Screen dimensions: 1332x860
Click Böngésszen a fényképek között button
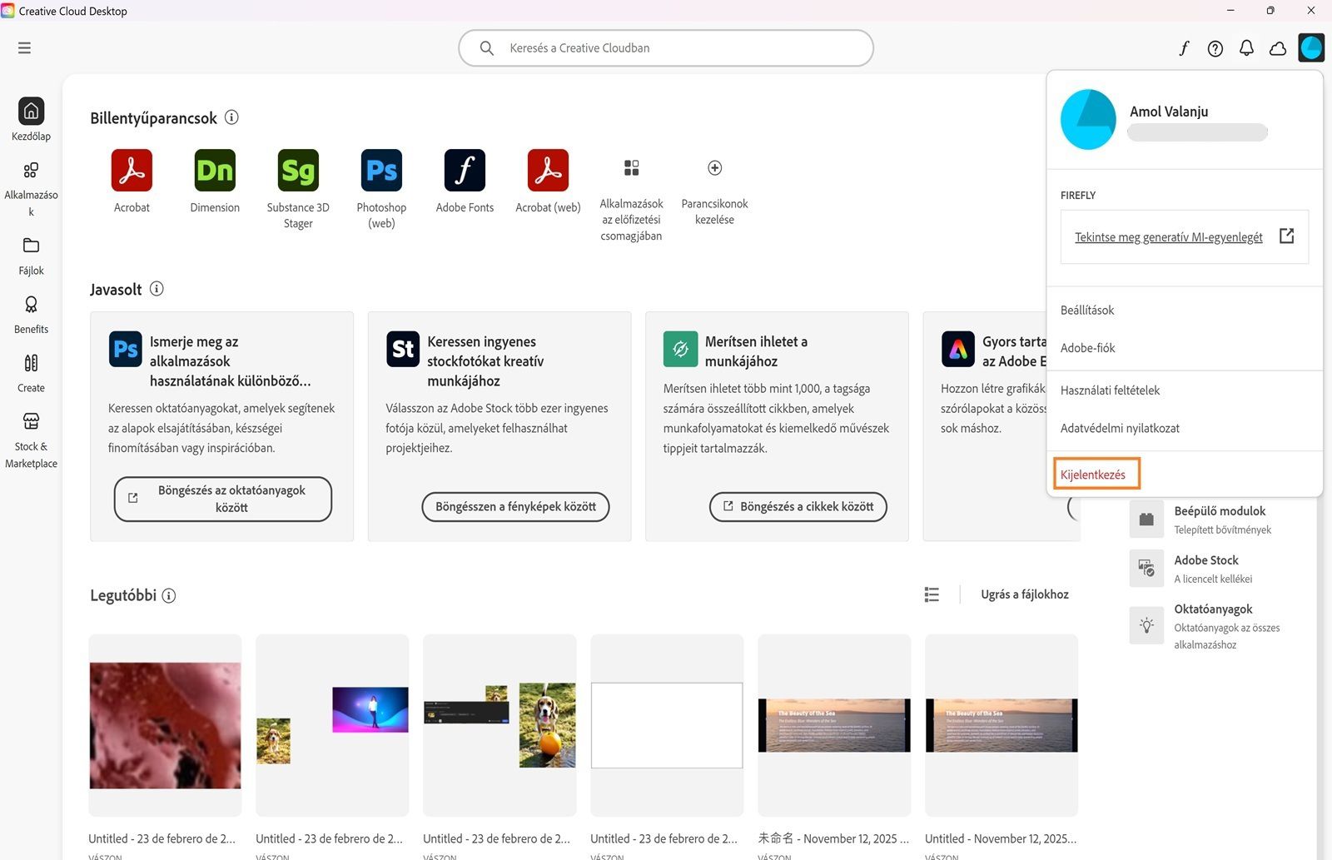point(515,506)
